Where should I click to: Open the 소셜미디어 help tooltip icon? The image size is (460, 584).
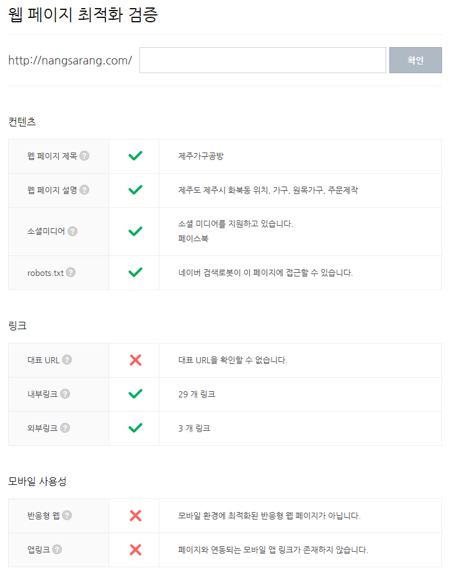pos(73,231)
